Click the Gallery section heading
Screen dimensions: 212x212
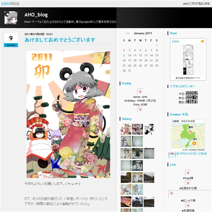pos(127,119)
